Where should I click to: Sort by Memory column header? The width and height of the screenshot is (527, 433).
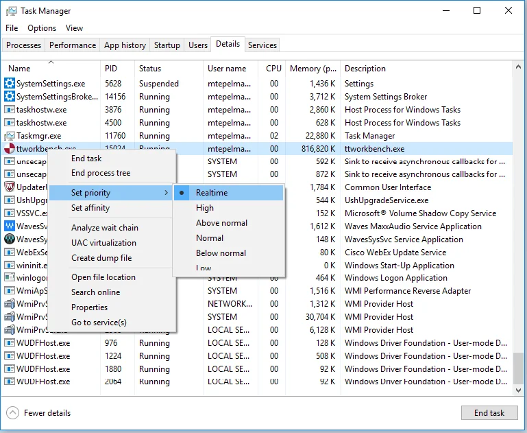pos(313,69)
